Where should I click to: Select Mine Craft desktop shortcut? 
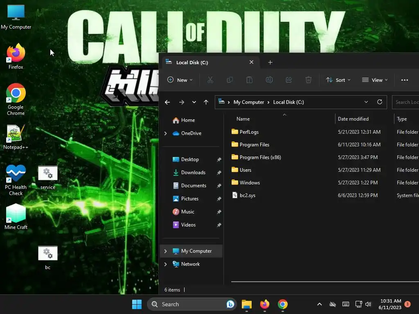point(16,217)
